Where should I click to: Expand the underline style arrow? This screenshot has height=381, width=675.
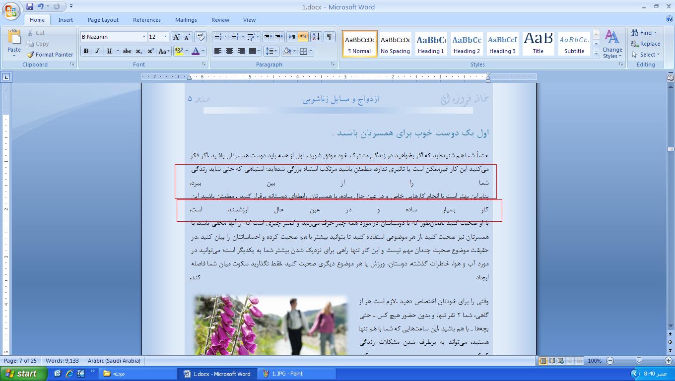(117, 51)
